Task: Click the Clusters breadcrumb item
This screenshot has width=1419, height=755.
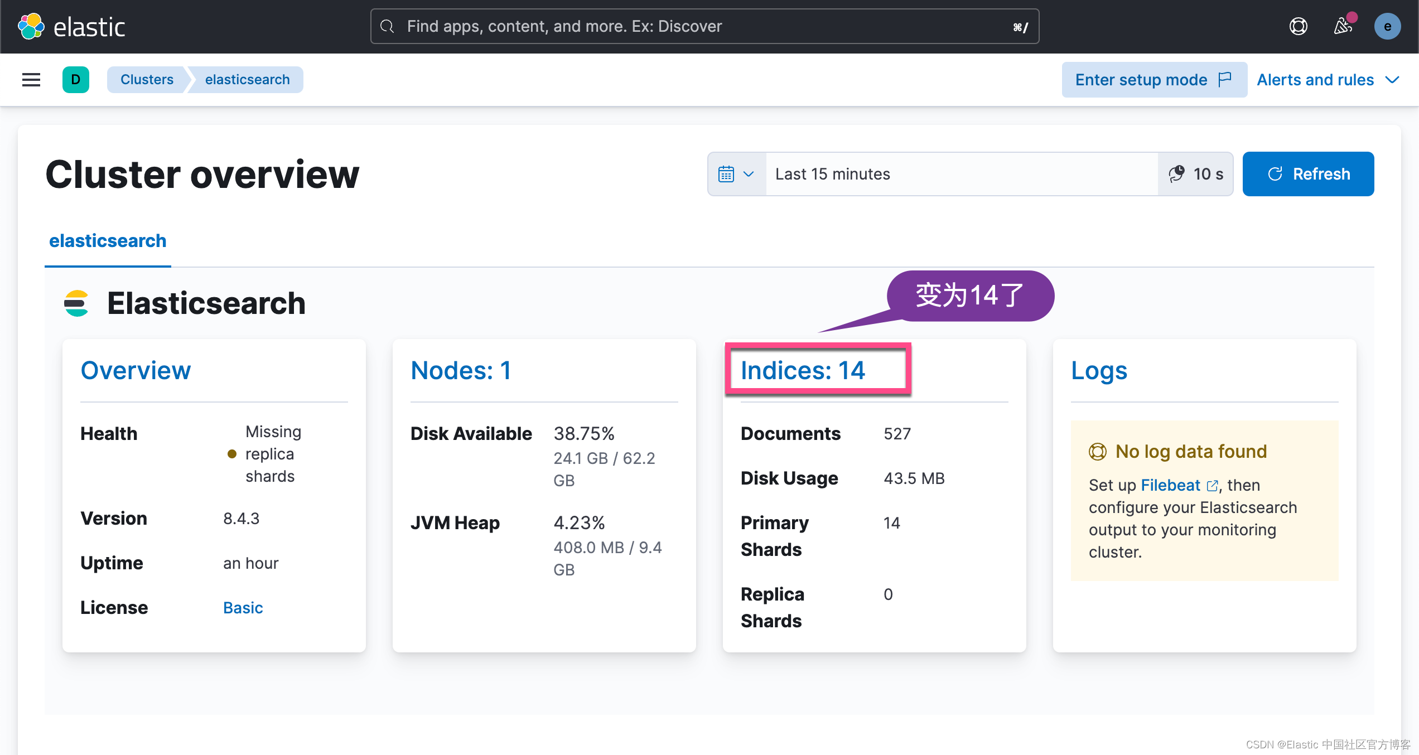Action: point(147,79)
